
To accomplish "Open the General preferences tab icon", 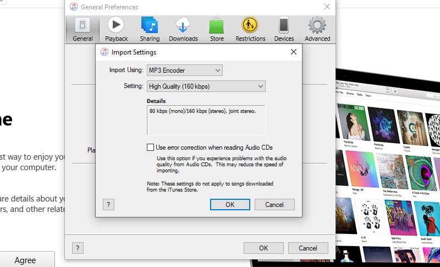I will tap(83, 29).
